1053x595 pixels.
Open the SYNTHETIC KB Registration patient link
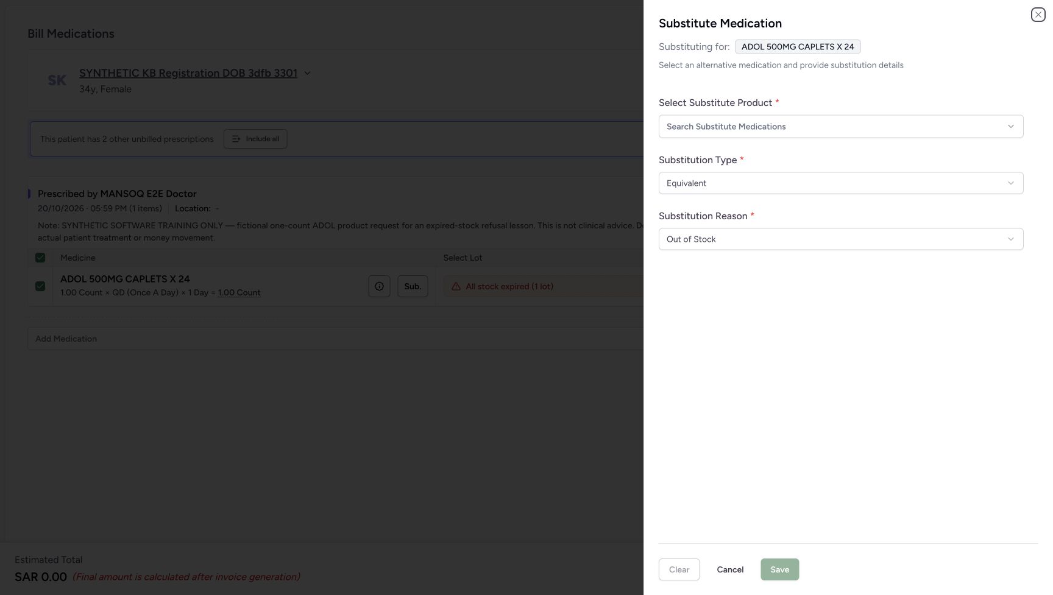coord(188,73)
